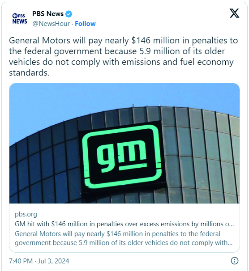Follow the PBS News account
Image resolution: width=249 pixels, height=271 pixels.
pyautogui.click(x=85, y=24)
